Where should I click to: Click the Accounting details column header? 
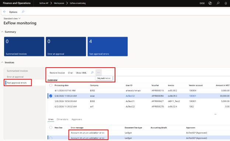159,128
